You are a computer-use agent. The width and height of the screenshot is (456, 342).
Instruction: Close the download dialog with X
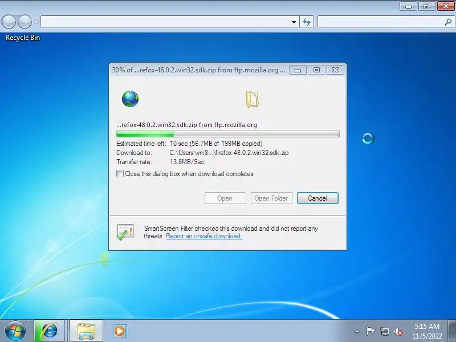point(335,70)
